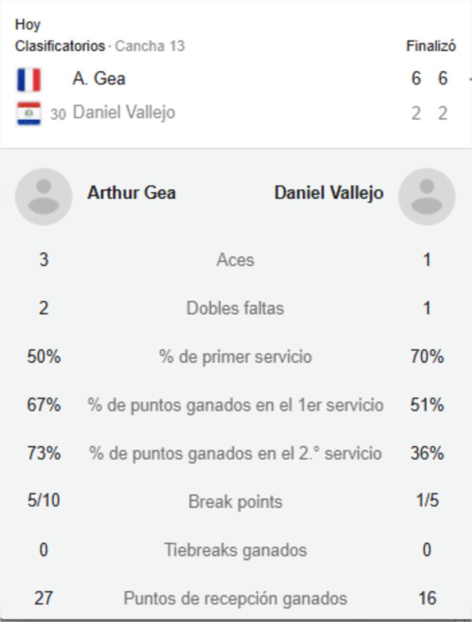Click the Aces statistic row label
The height and width of the screenshot is (622, 472).
click(235, 260)
